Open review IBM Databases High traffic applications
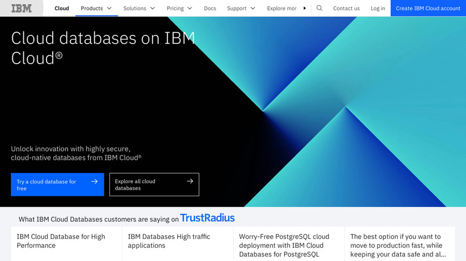 [178, 244]
